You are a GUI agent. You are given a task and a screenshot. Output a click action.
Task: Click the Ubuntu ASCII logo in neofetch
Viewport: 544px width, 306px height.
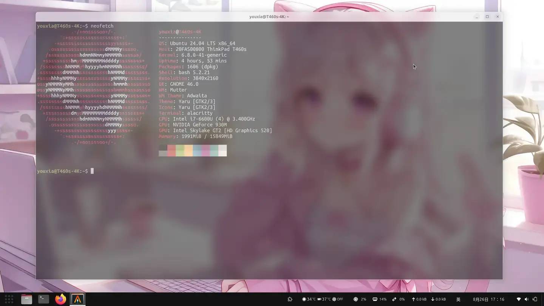[94, 87]
